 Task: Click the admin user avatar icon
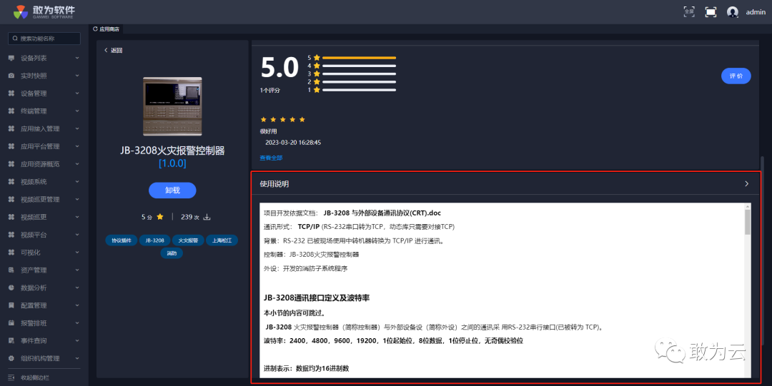pyautogui.click(x=733, y=12)
